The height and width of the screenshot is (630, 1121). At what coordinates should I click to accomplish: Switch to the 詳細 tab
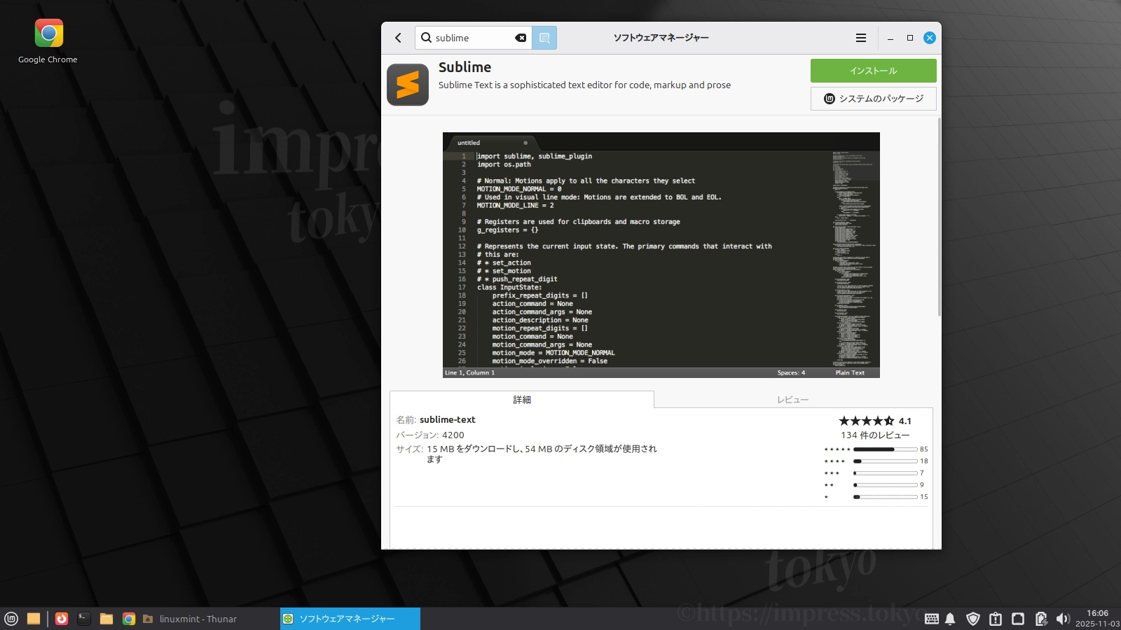click(522, 400)
